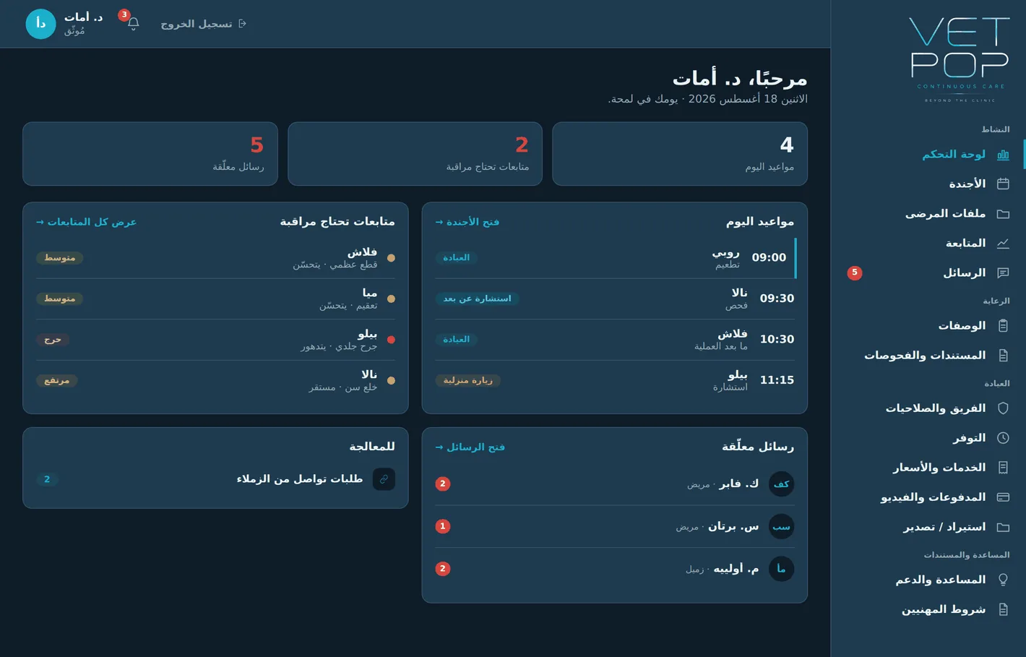Open the رسائل معلّقة stat card showing 5

(150, 154)
